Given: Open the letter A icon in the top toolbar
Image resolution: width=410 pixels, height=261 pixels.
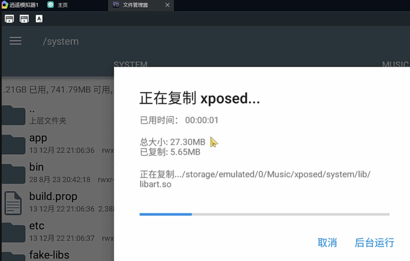Looking at the screenshot, I should click(39, 19).
